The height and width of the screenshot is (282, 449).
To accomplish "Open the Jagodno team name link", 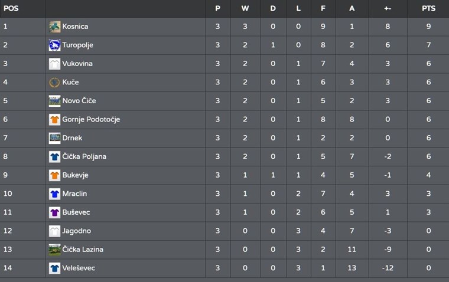I will pos(77,231).
